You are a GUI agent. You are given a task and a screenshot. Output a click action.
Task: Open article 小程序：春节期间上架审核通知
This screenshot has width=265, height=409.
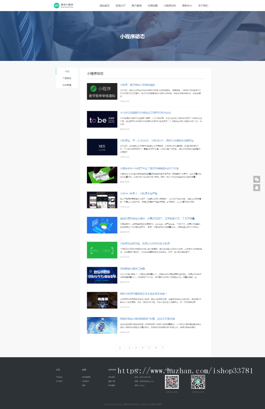(138, 85)
